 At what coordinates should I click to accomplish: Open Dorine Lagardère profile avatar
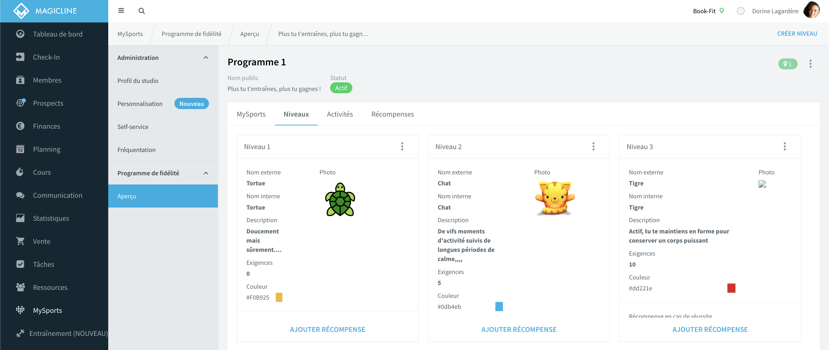811,11
